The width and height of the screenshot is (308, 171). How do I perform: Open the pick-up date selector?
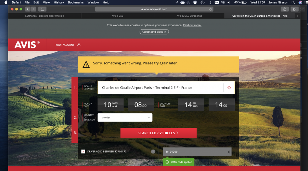[x=111, y=105]
